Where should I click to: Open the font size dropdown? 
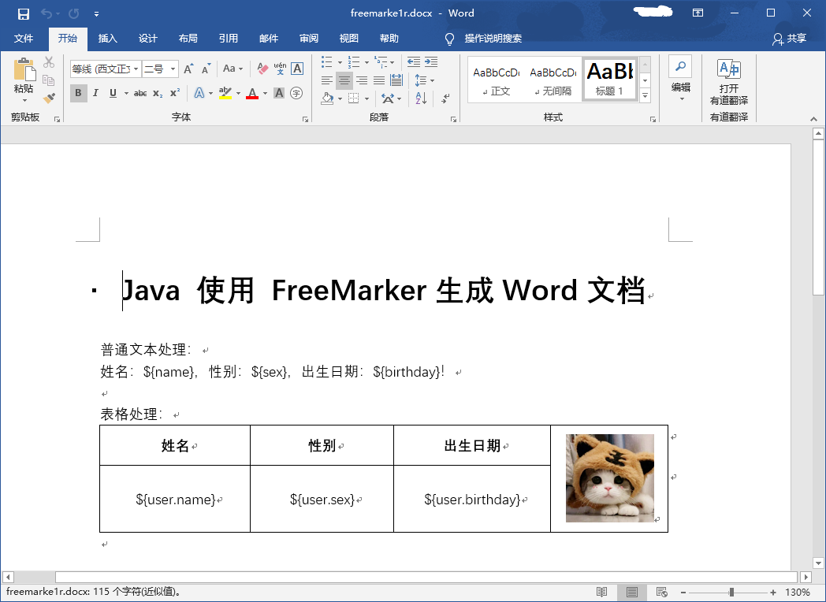click(173, 69)
